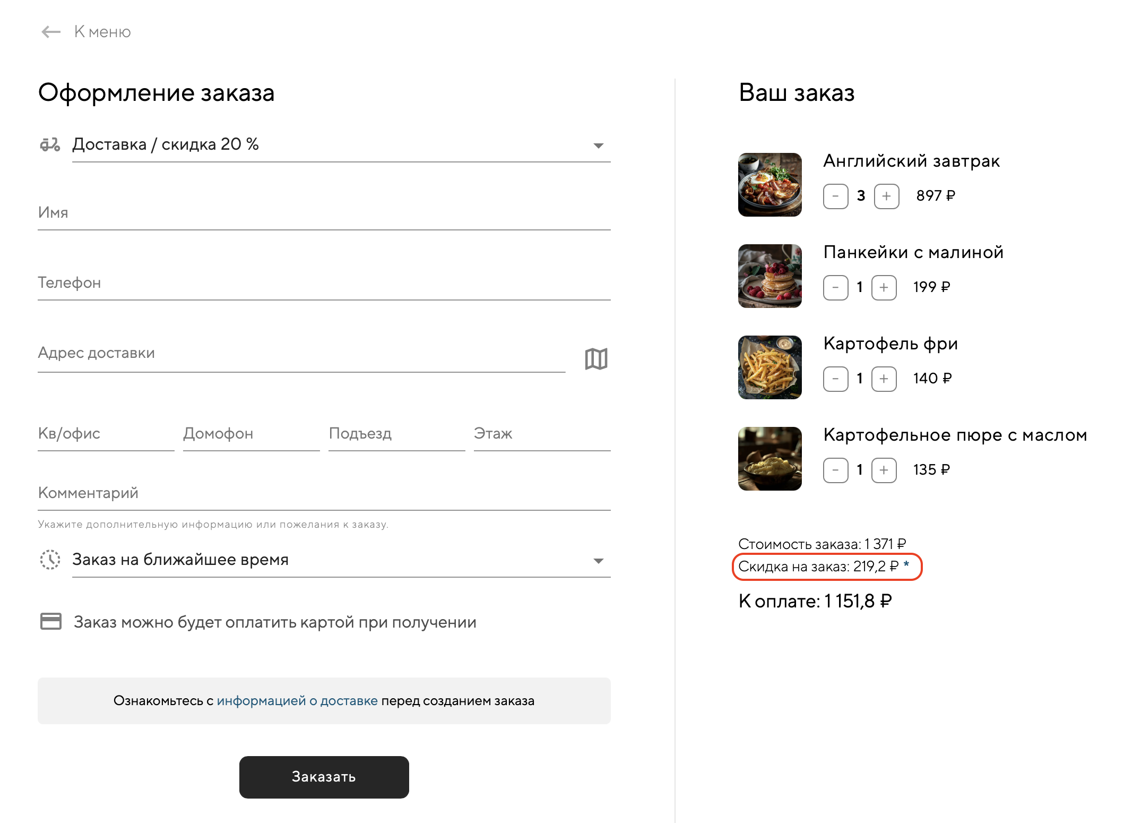1124x823 pixels.
Task: Click the Домофон input field
Action: (251, 434)
